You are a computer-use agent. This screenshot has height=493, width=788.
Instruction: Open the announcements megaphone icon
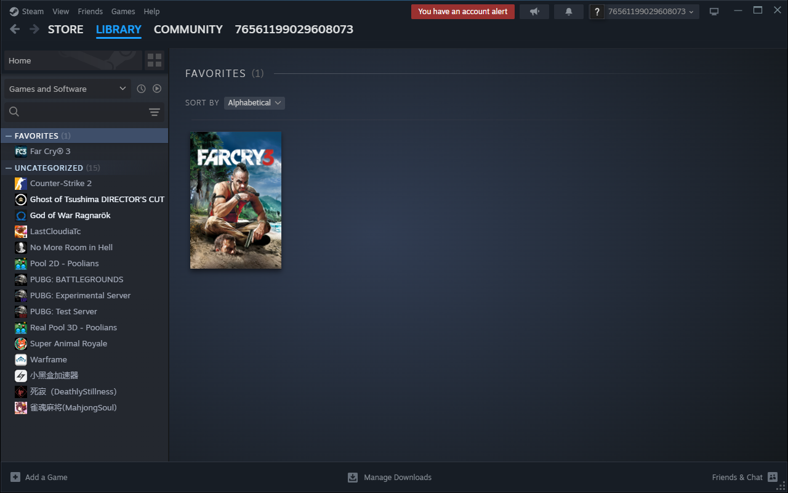tap(534, 12)
